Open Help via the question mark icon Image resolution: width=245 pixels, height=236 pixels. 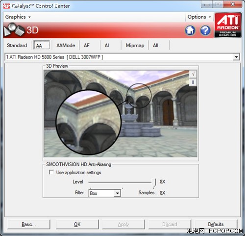pos(205,30)
